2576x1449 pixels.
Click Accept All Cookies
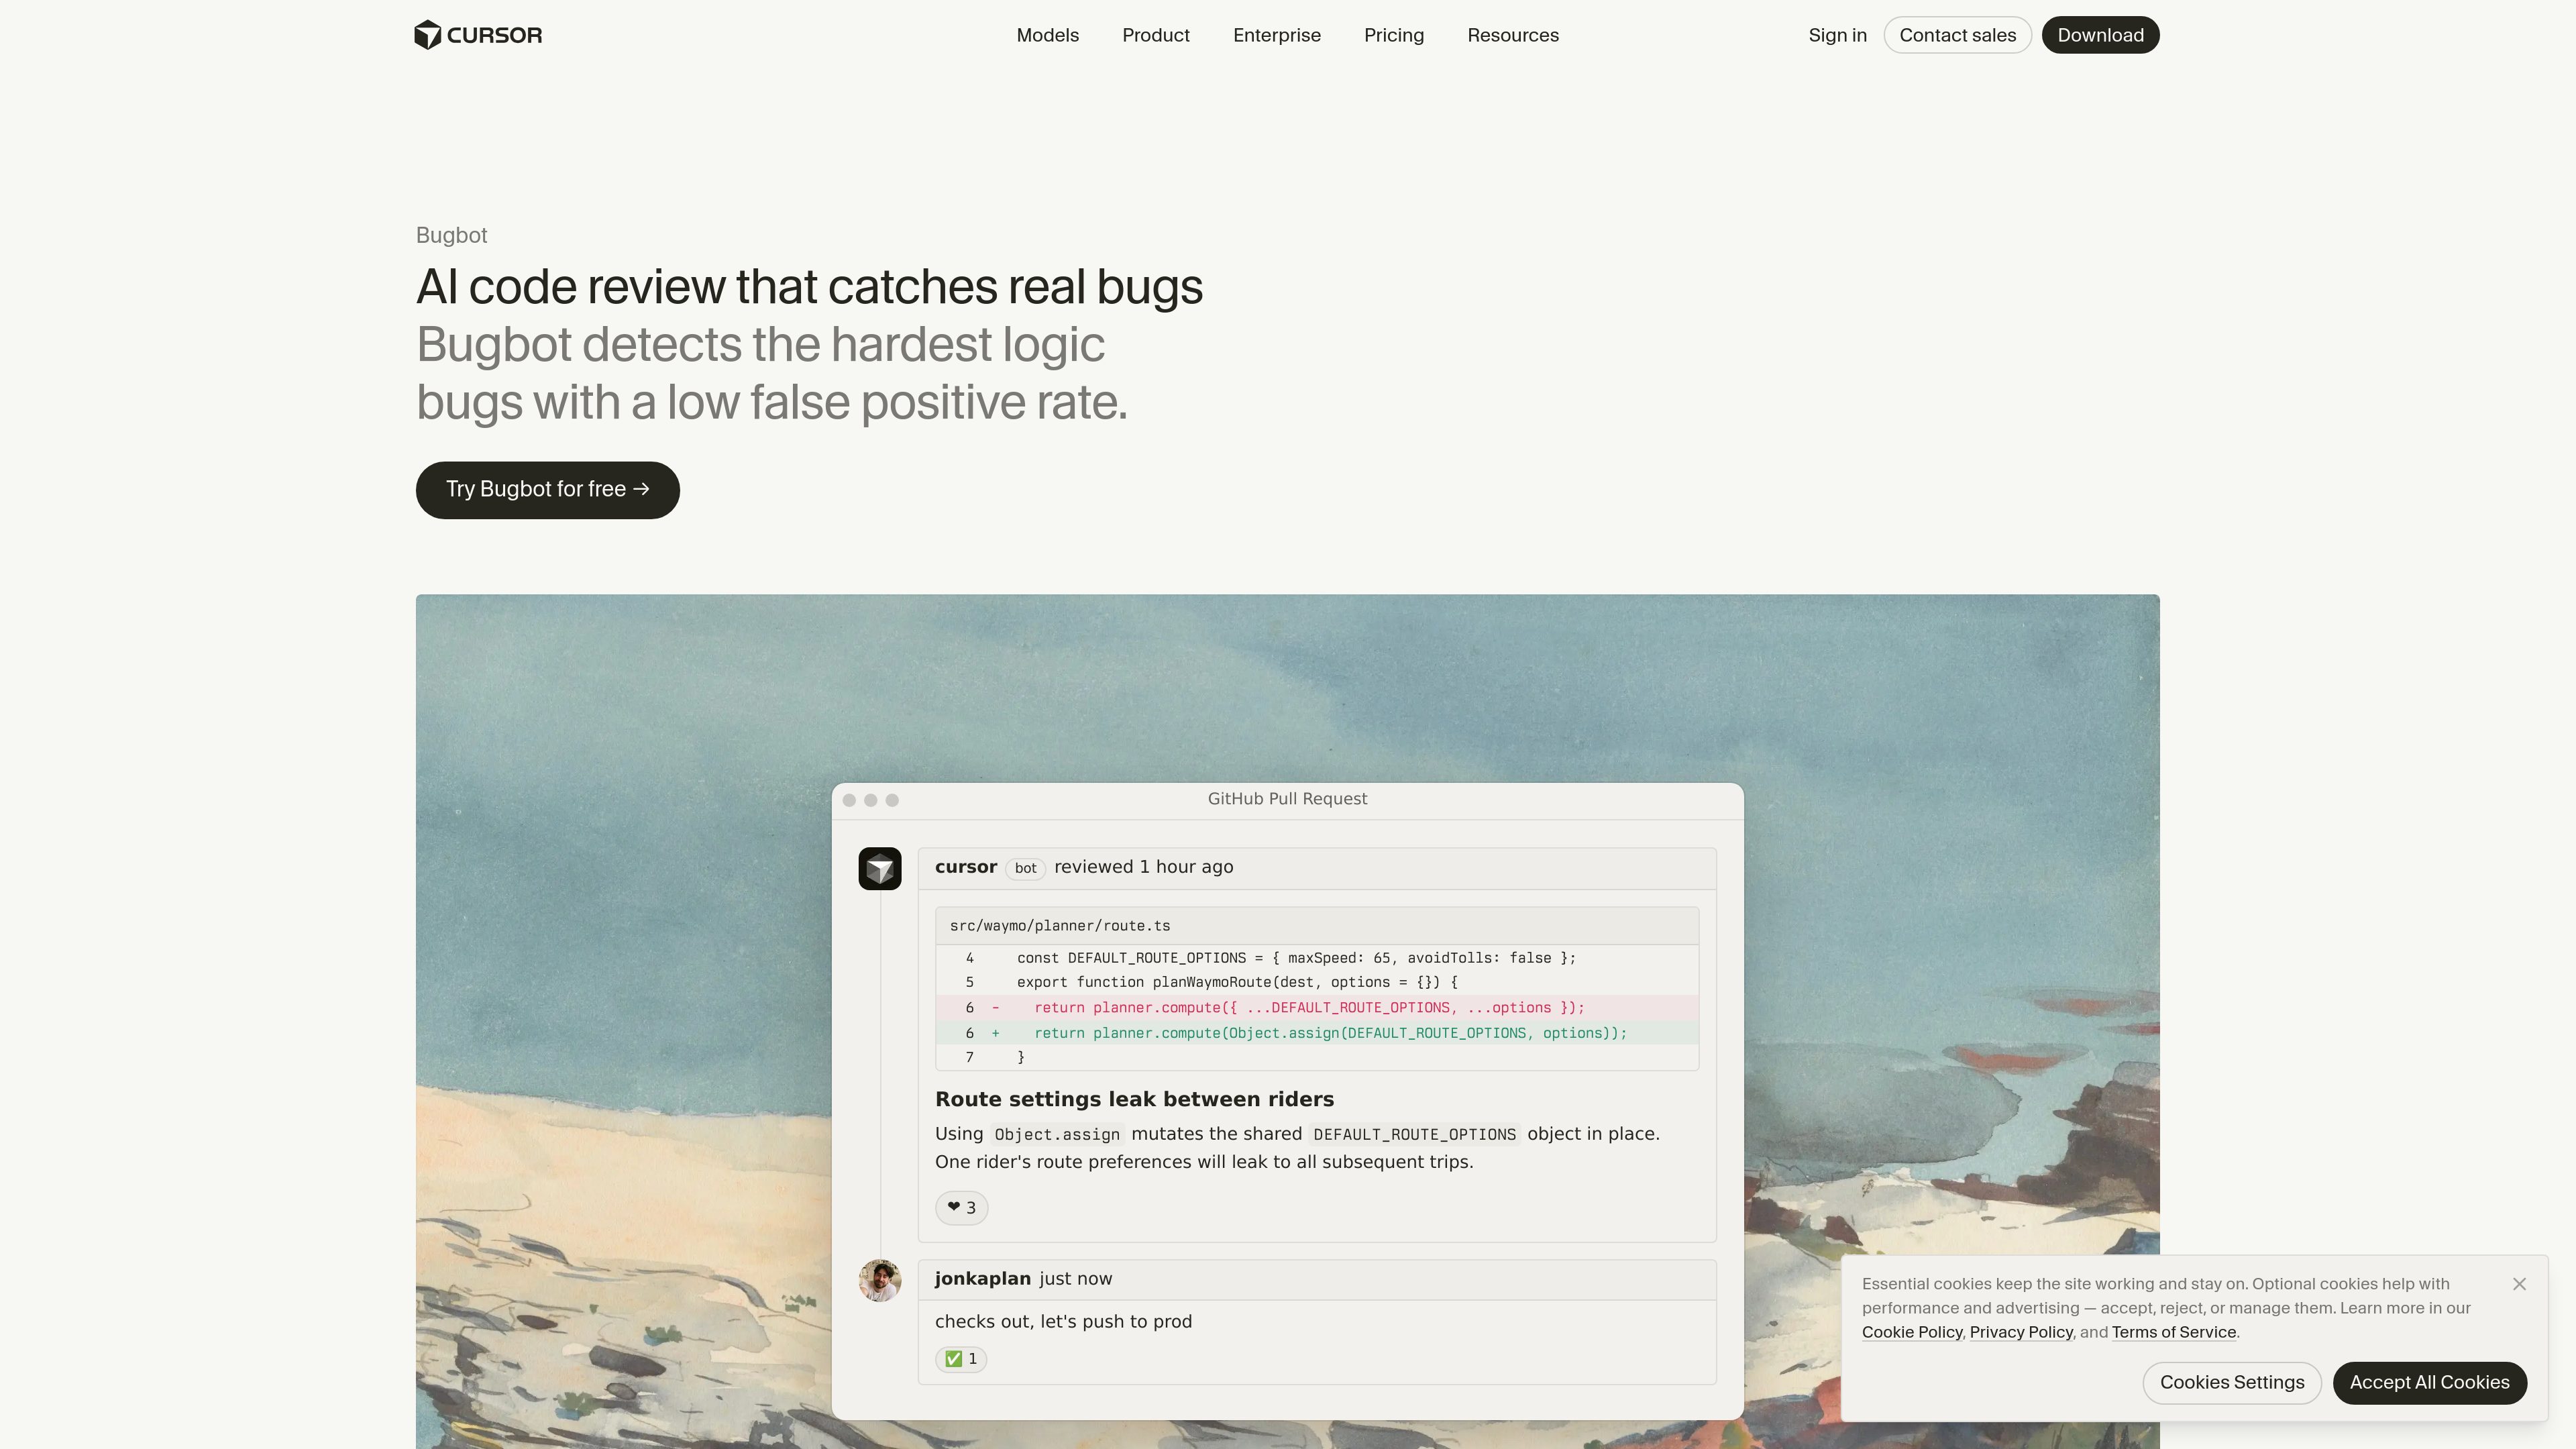[x=2429, y=1382]
